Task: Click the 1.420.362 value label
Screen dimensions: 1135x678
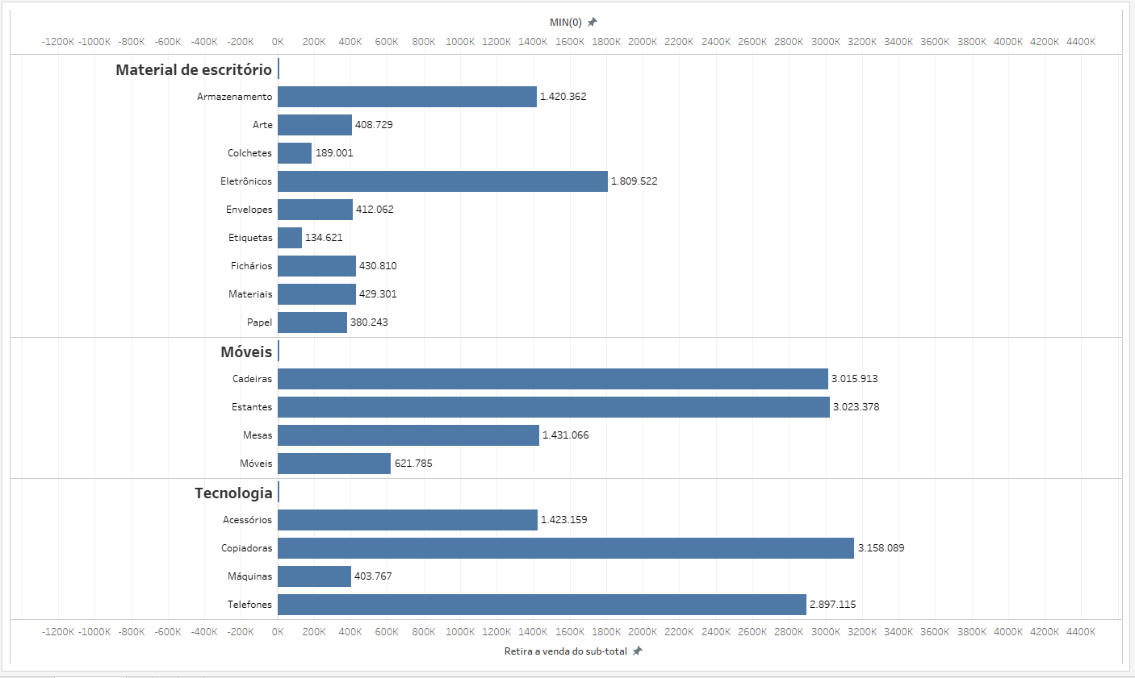Action: pos(563,97)
